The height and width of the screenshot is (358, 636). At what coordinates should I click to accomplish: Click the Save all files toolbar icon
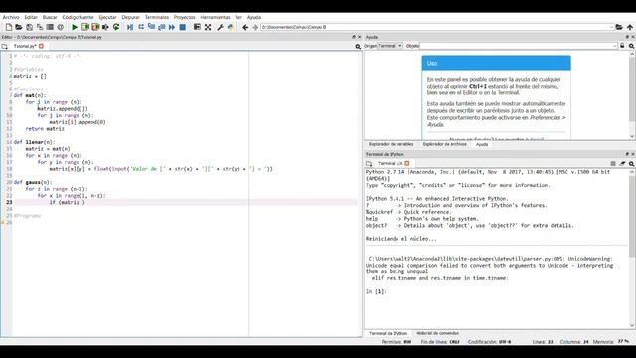[x=40, y=27]
